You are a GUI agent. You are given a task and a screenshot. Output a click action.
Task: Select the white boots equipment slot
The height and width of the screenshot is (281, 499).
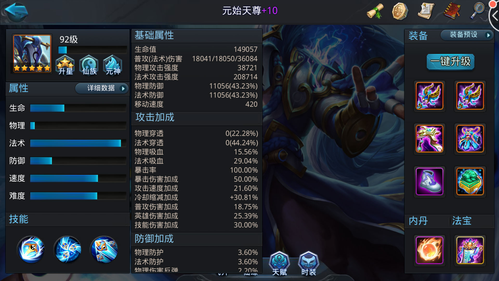pyautogui.click(x=429, y=182)
